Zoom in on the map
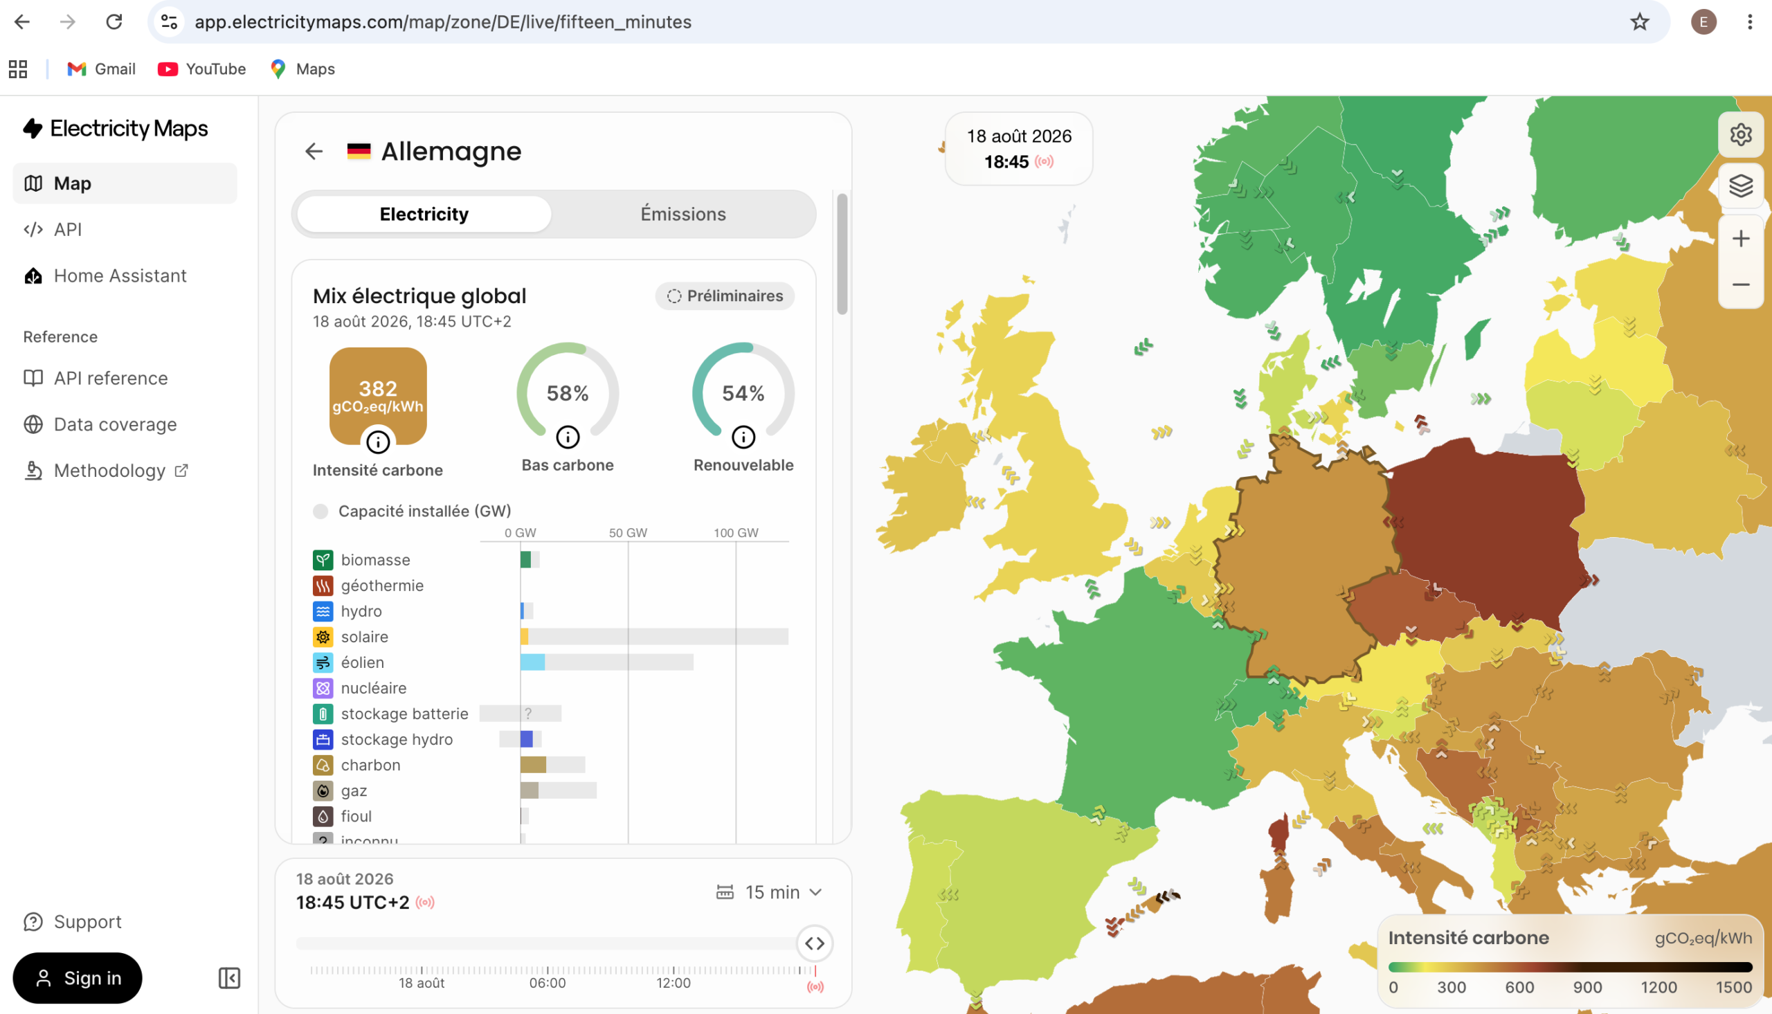Image resolution: width=1772 pixels, height=1014 pixels. pos(1741,239)
